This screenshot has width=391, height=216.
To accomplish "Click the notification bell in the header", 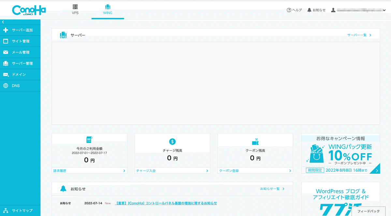I will [309, 10].
